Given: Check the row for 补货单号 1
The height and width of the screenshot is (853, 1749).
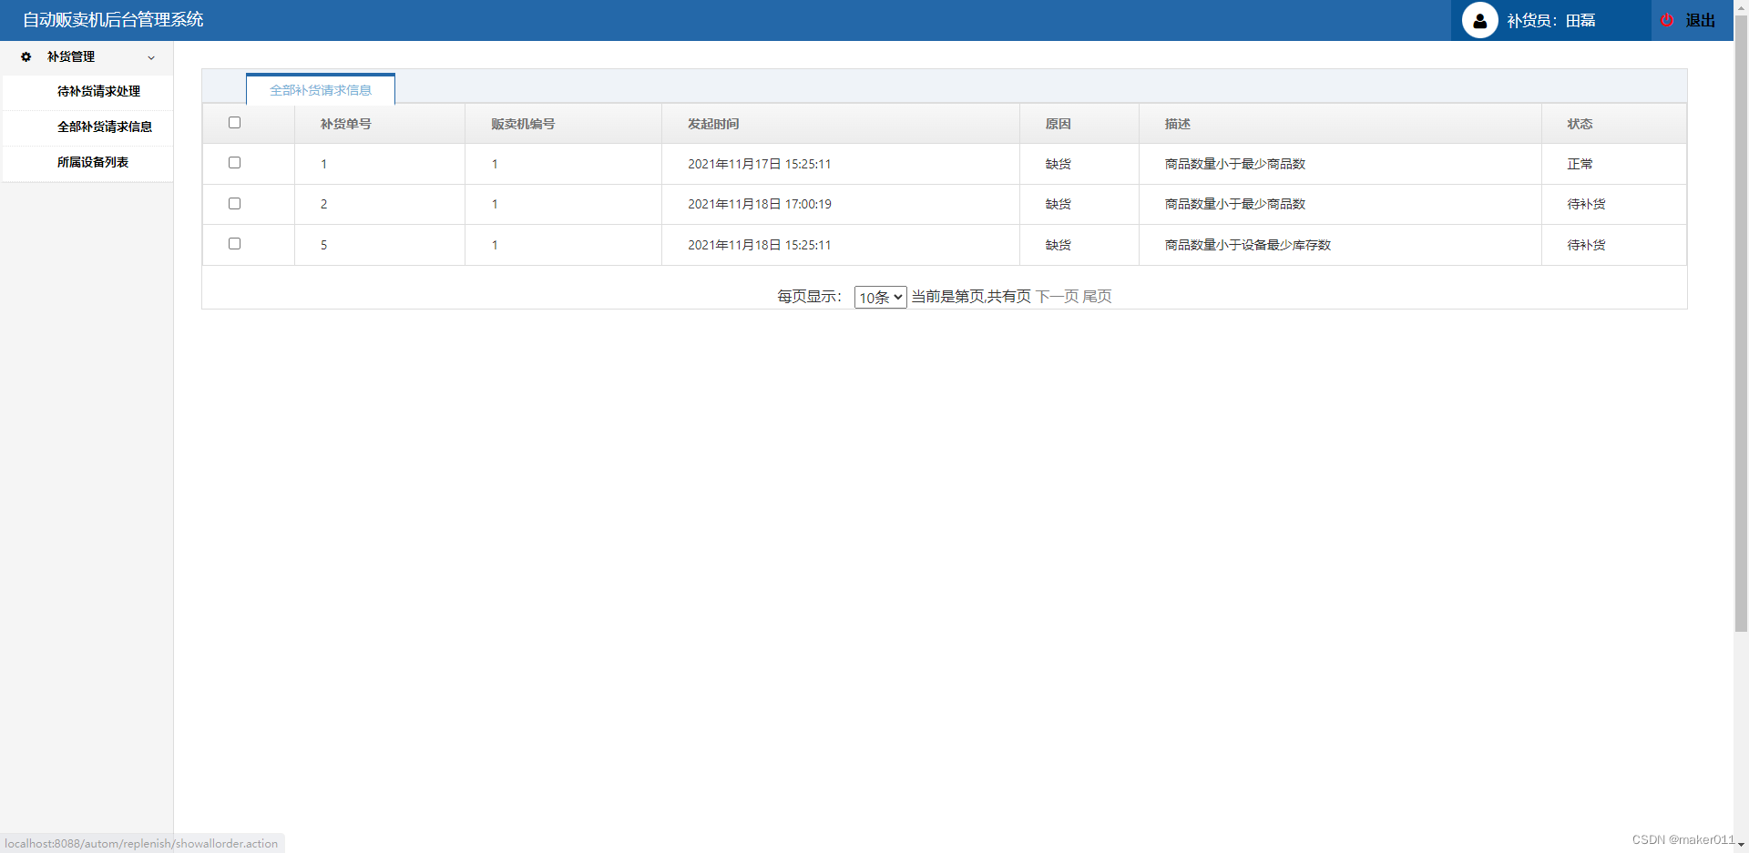Looking at the screenshot, I should 234,163.
